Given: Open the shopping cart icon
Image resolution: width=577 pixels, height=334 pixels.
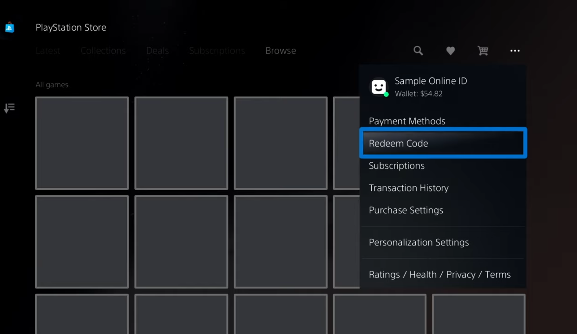Looking at the screenshot, I should (x=483, y=51).
